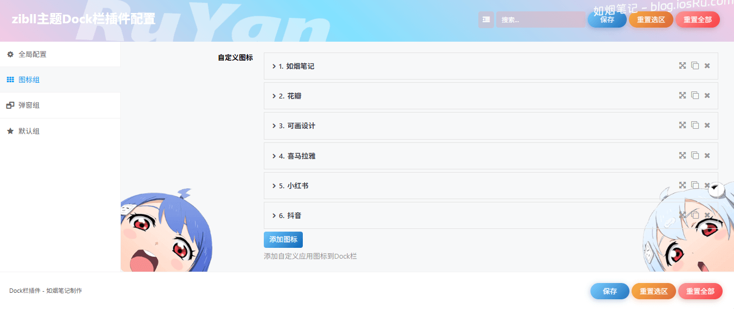Expand the 小红书 item
The image size is (734, 309).
coord(297,186)
